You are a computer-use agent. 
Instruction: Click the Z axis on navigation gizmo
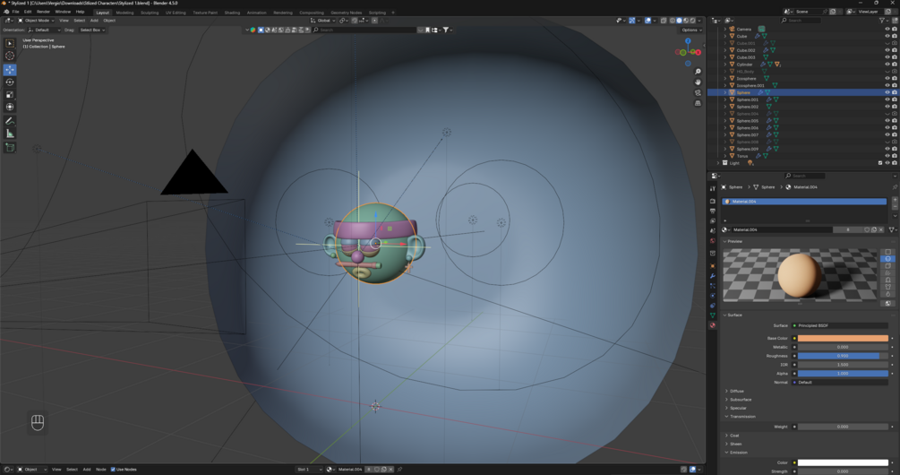[x=688, y=41]
